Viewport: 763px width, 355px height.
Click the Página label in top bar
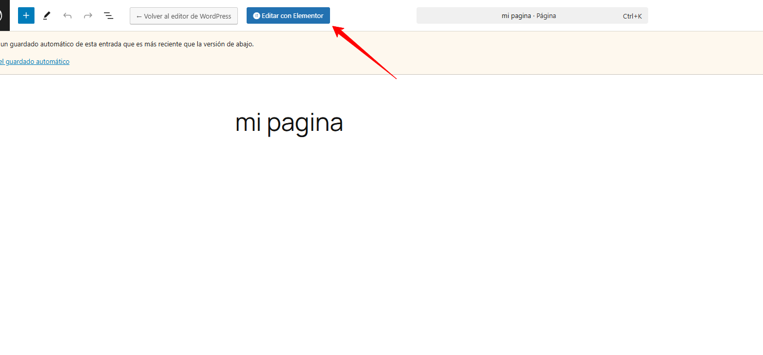546,16
